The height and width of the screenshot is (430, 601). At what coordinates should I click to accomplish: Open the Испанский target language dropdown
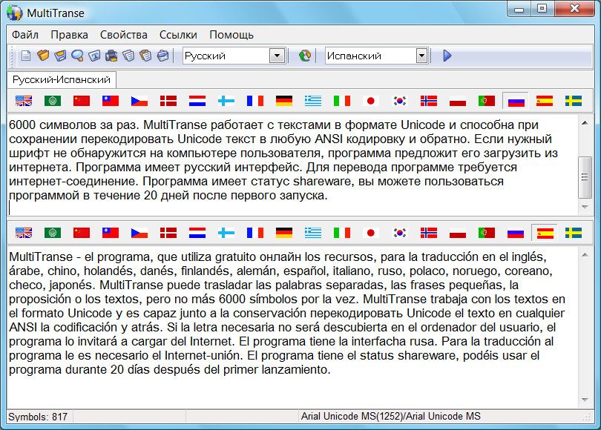coord(421,56)
